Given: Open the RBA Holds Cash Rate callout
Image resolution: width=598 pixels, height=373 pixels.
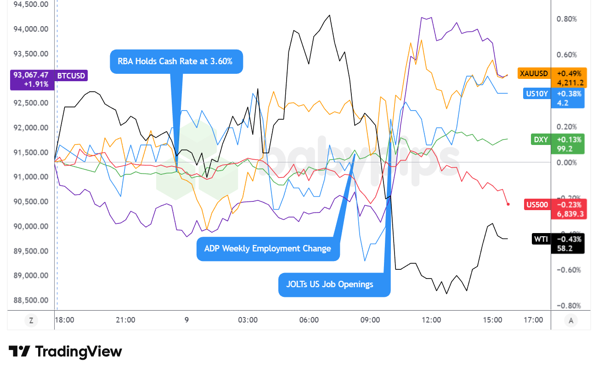Looking at the screenshot, I should (x=176, y=61).
